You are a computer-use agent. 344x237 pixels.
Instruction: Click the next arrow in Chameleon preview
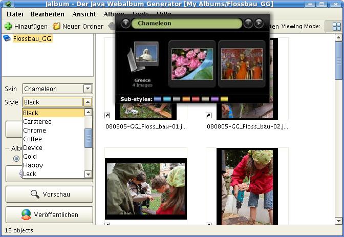(259, 24)
